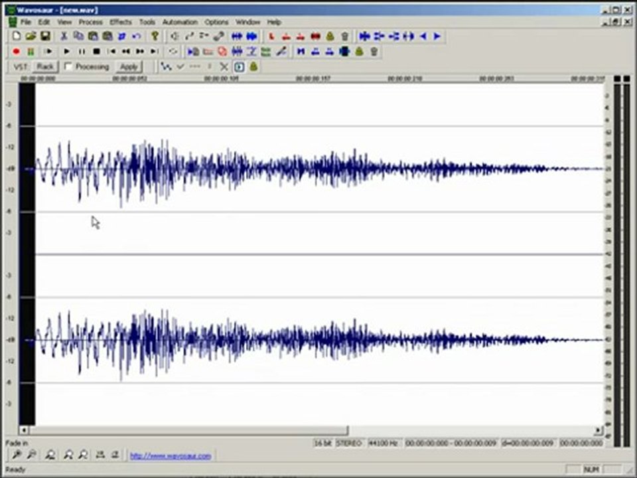
Task: Click the wrench tool icon in top toolbar
Action: pos(218,36)
